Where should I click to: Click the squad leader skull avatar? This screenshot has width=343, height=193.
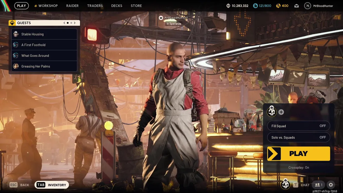272,111
